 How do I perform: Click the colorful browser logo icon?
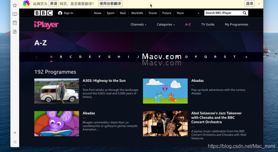[26, 3]
